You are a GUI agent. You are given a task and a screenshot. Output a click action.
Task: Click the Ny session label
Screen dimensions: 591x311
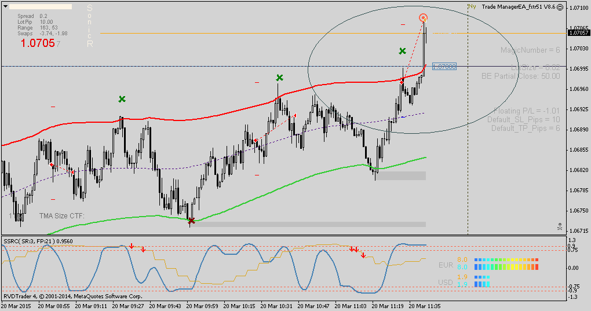click(x=472, y=6)
